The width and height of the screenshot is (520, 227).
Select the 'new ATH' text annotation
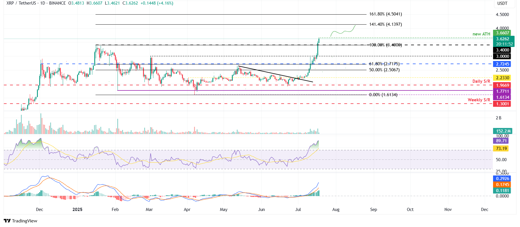tap(481, 34)
